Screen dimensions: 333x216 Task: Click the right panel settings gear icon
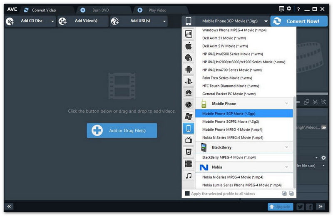pos(323,158)
